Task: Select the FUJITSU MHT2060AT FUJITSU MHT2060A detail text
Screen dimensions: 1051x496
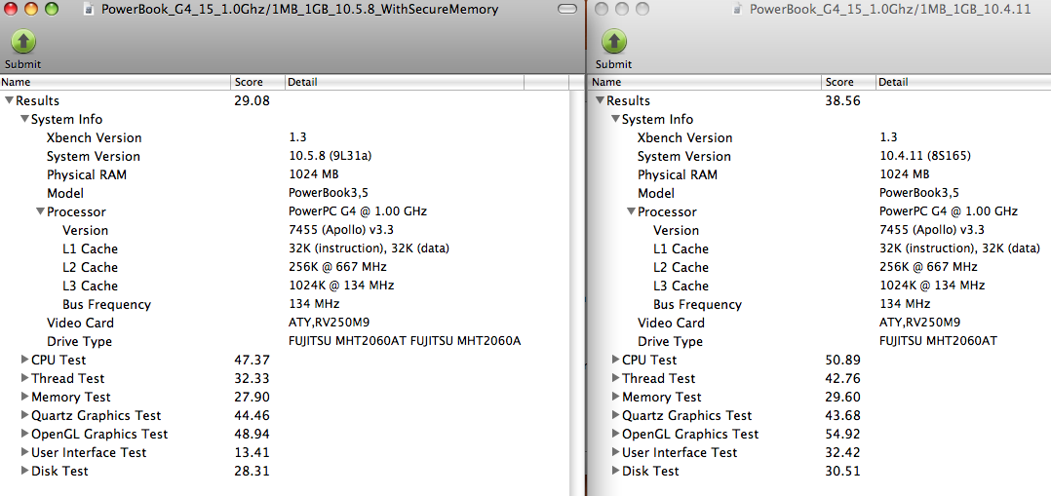Action: [x=405, y=342]
